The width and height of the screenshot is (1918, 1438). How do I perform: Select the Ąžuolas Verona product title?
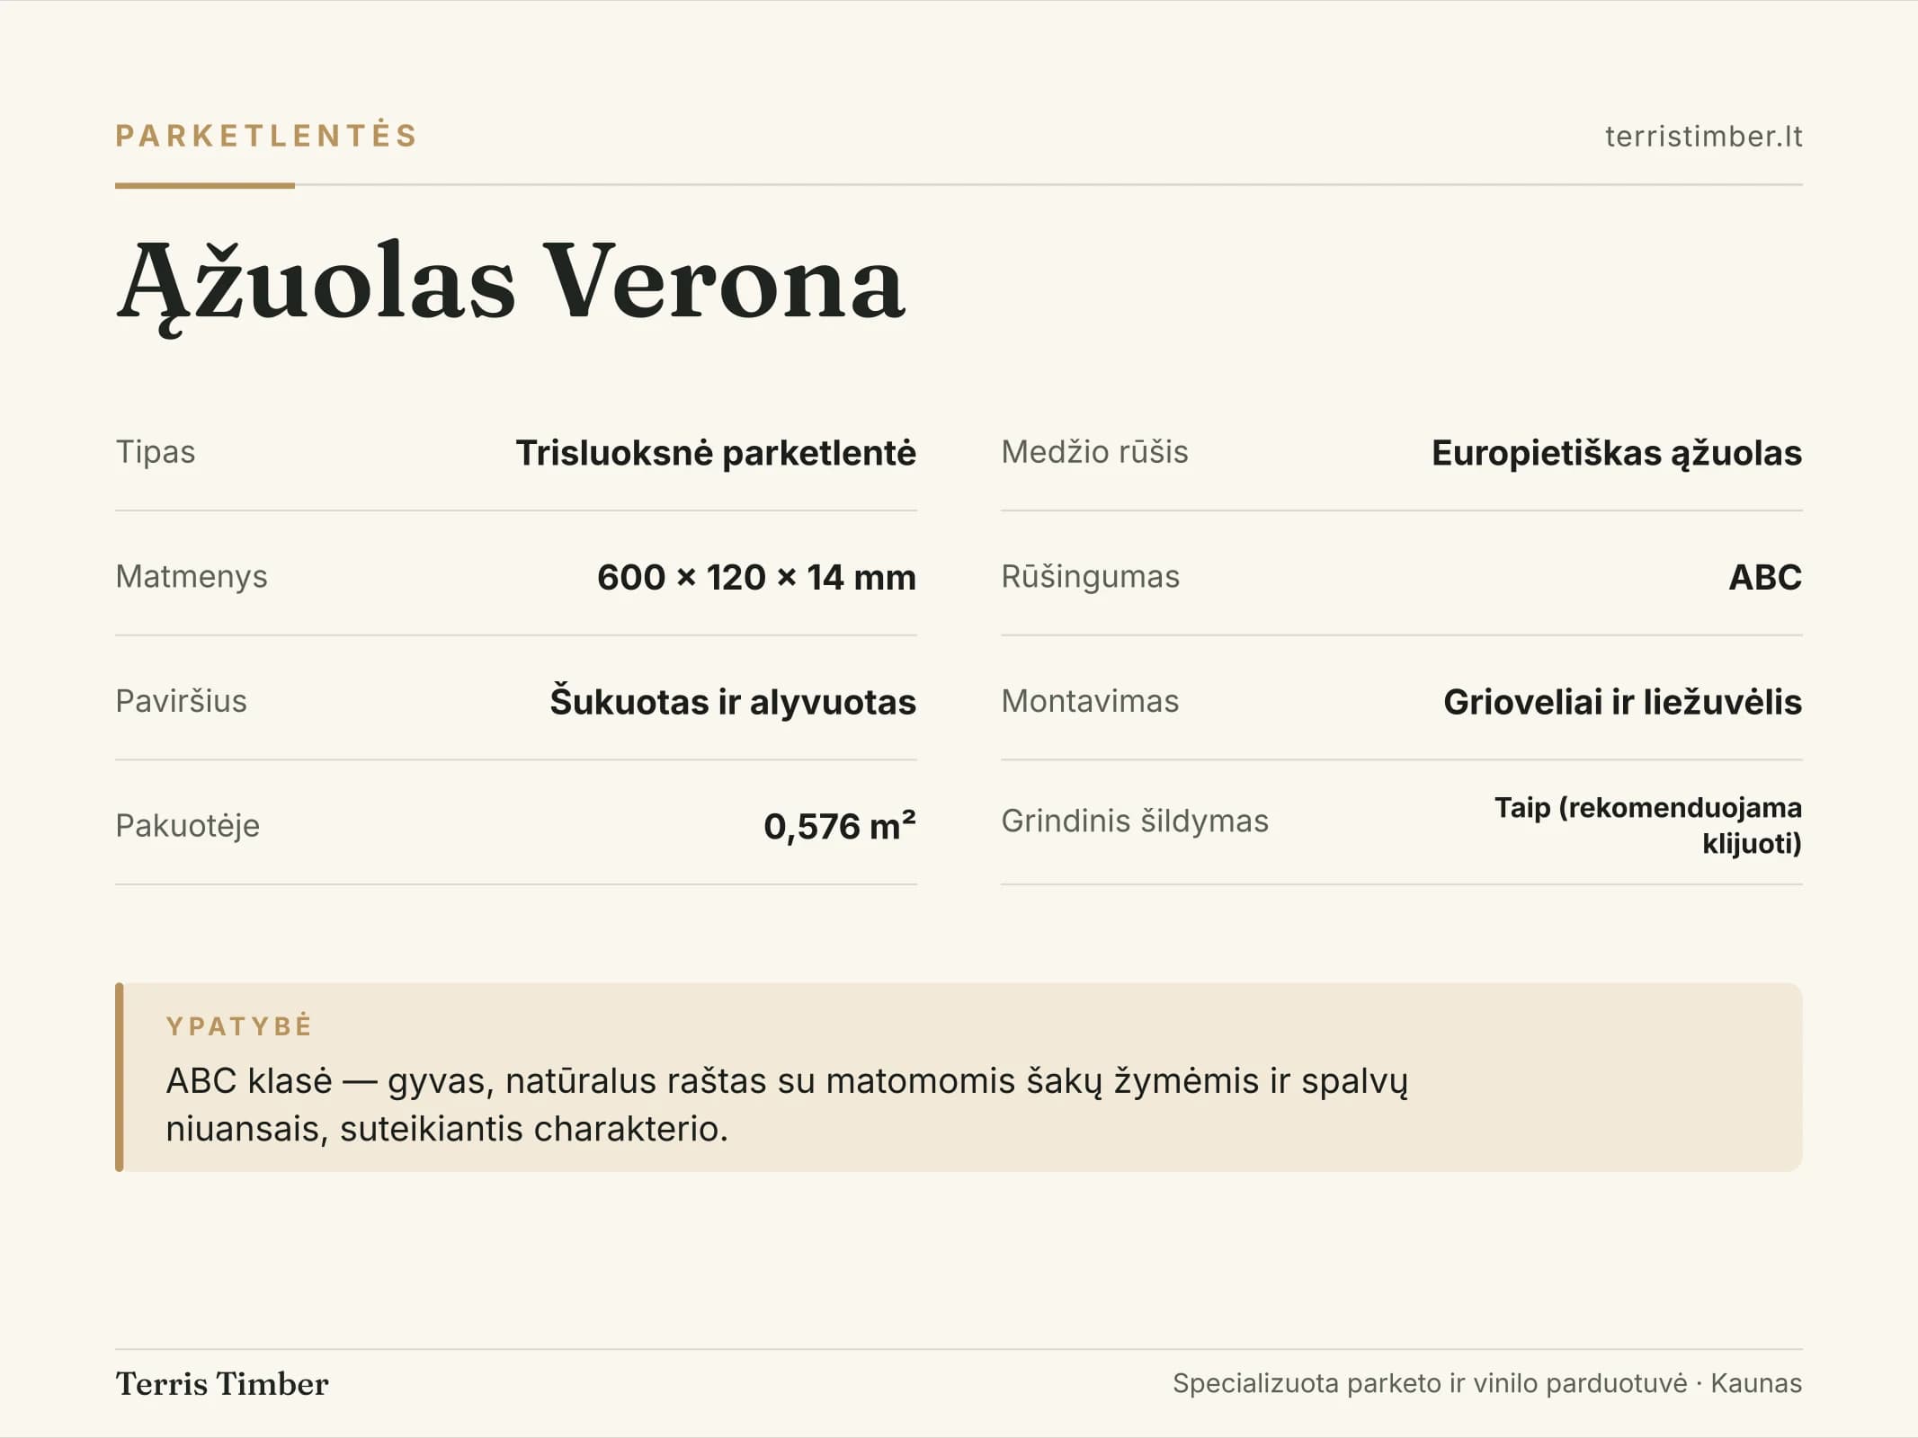(510, 283)
